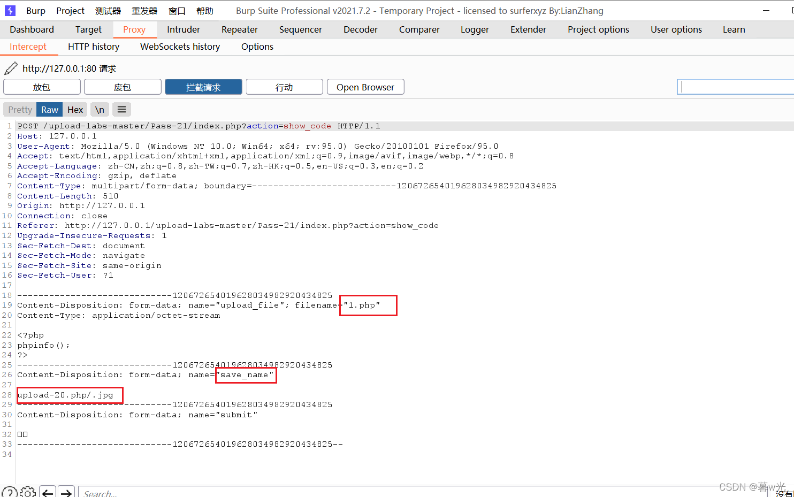Screen dimensions: 794x497
Task: Minimize the Burp Suite window
Action: click(x=766, y=11)
